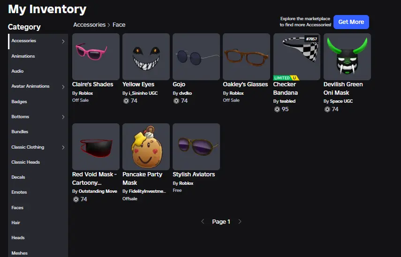Open the Yellow Eyes face item image

[146, 57]
